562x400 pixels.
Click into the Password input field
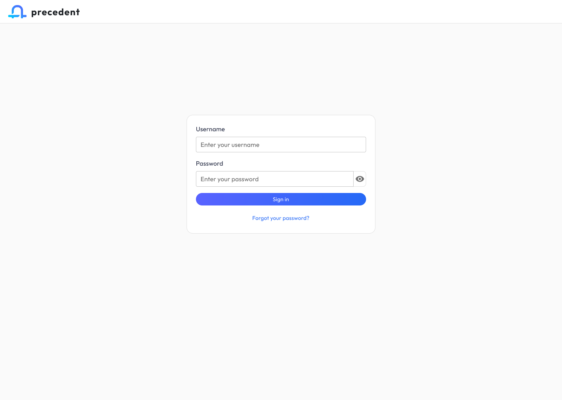[274, 179]
